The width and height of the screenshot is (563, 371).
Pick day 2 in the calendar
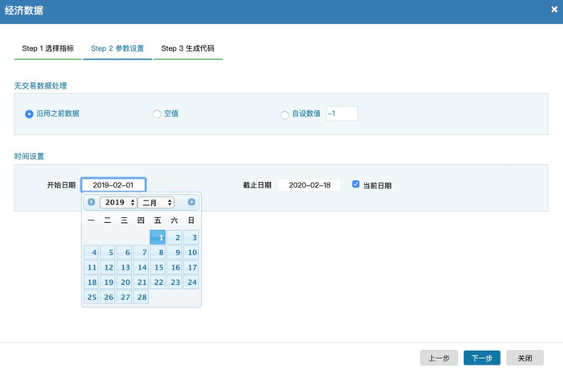pyautogui.click(x=175, y=237)
